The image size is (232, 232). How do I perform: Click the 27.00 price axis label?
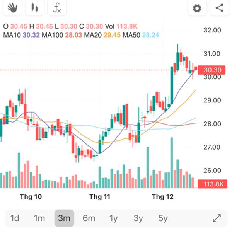click(x=212, y=147)
